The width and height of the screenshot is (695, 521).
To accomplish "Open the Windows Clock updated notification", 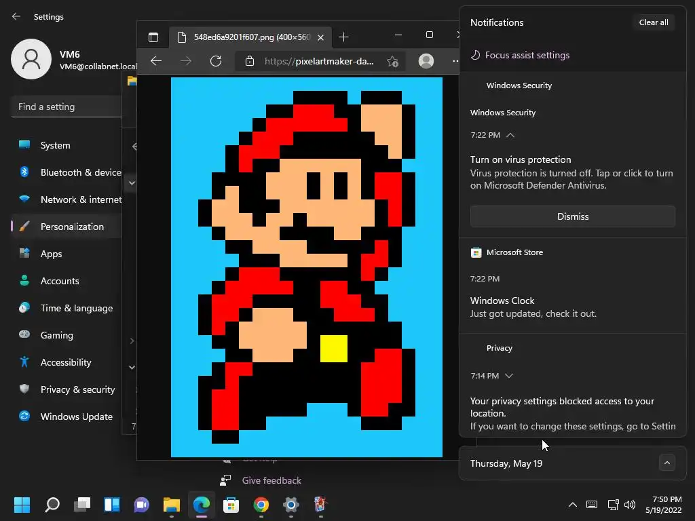I will [533, 307].
